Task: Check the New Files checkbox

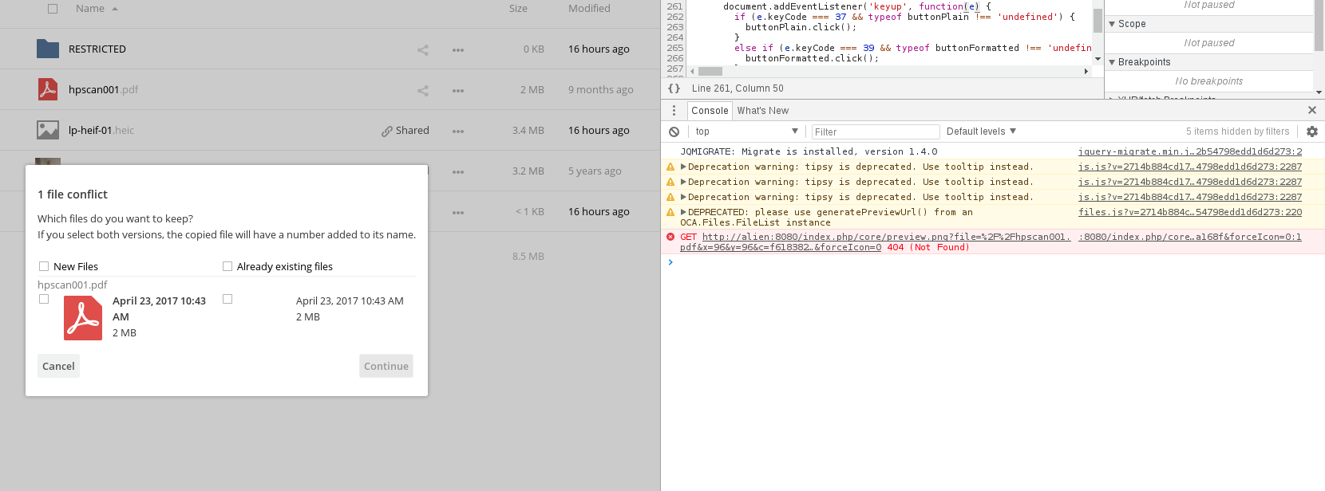Action: [x=44, y=266]
